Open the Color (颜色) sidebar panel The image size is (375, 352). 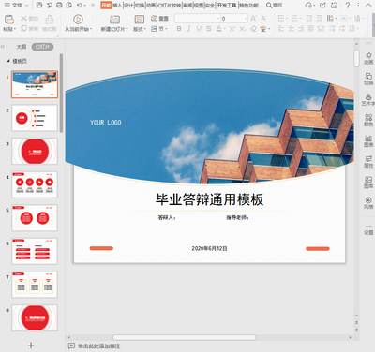368,120
